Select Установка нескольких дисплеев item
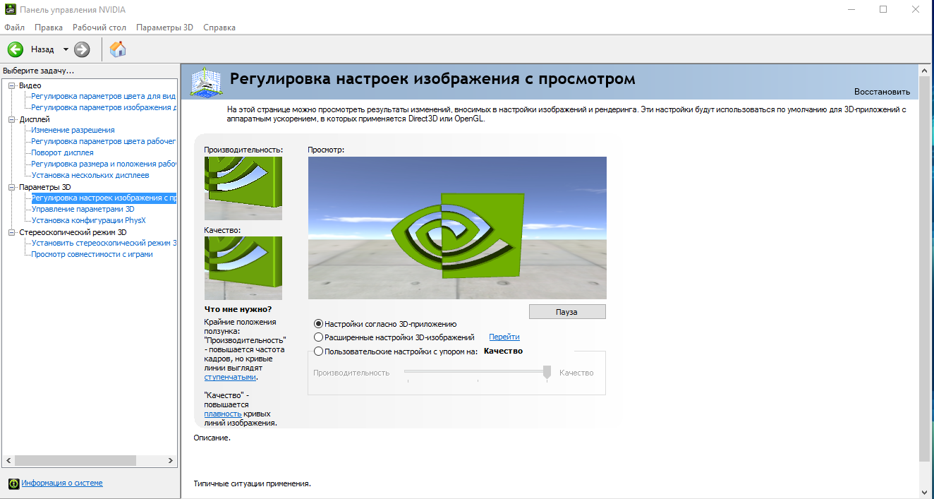 (90, 175)
